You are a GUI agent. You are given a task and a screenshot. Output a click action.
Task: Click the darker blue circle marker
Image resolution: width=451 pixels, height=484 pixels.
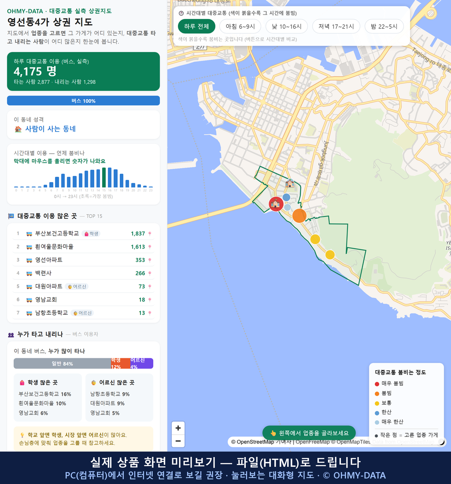click(x=286, y=197)
